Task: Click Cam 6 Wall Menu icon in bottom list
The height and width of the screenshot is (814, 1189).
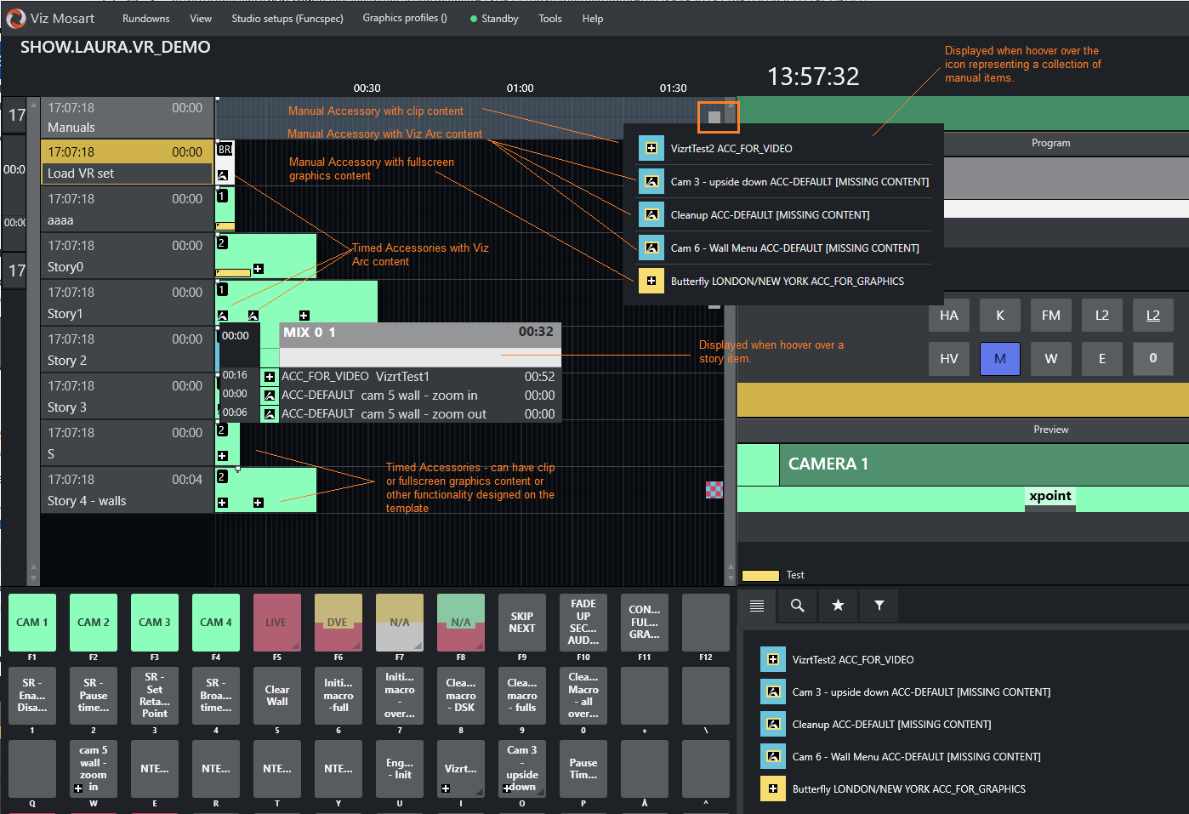Action: pyautogui.click(x=773, y=756)
